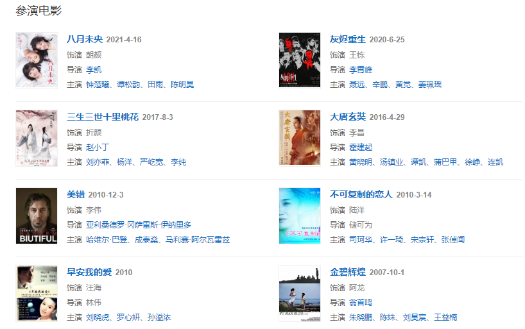This screenshot has height=329, width=525.
Task: Click director 霍建起 link
Action: pos(361,148)
